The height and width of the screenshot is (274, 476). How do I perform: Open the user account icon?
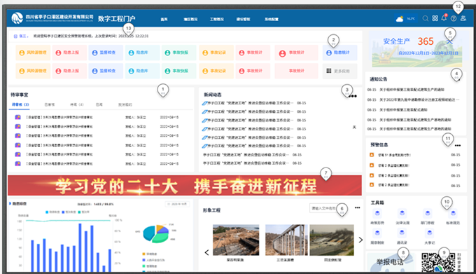[x=463, y=18]
